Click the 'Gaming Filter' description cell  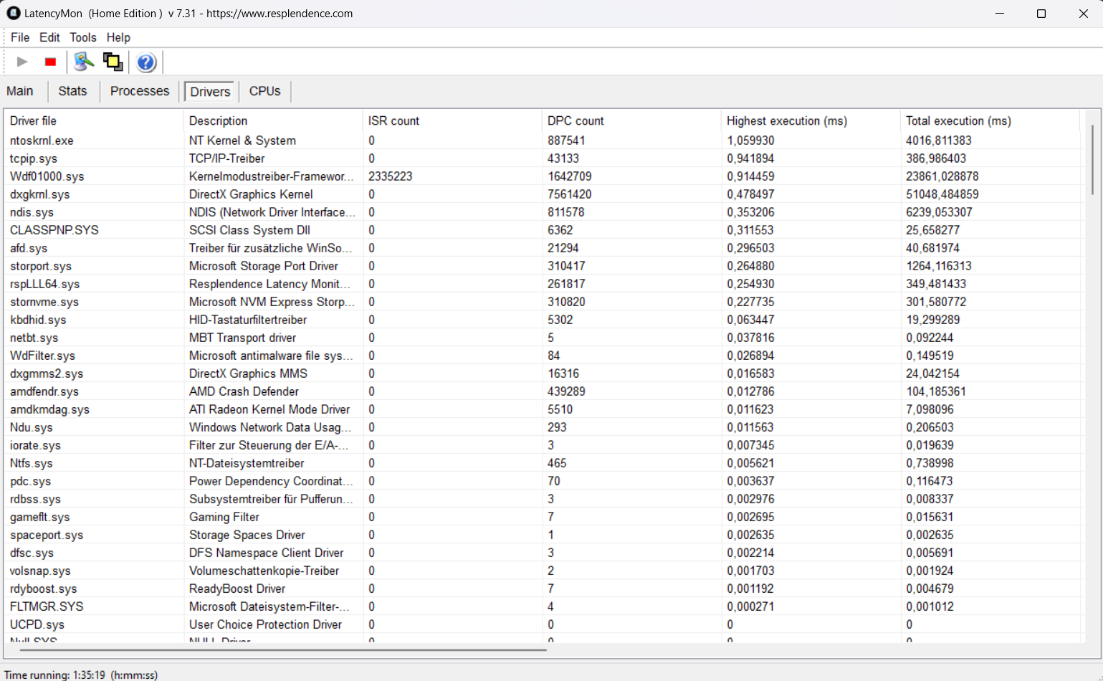click(x=224, y=517)
